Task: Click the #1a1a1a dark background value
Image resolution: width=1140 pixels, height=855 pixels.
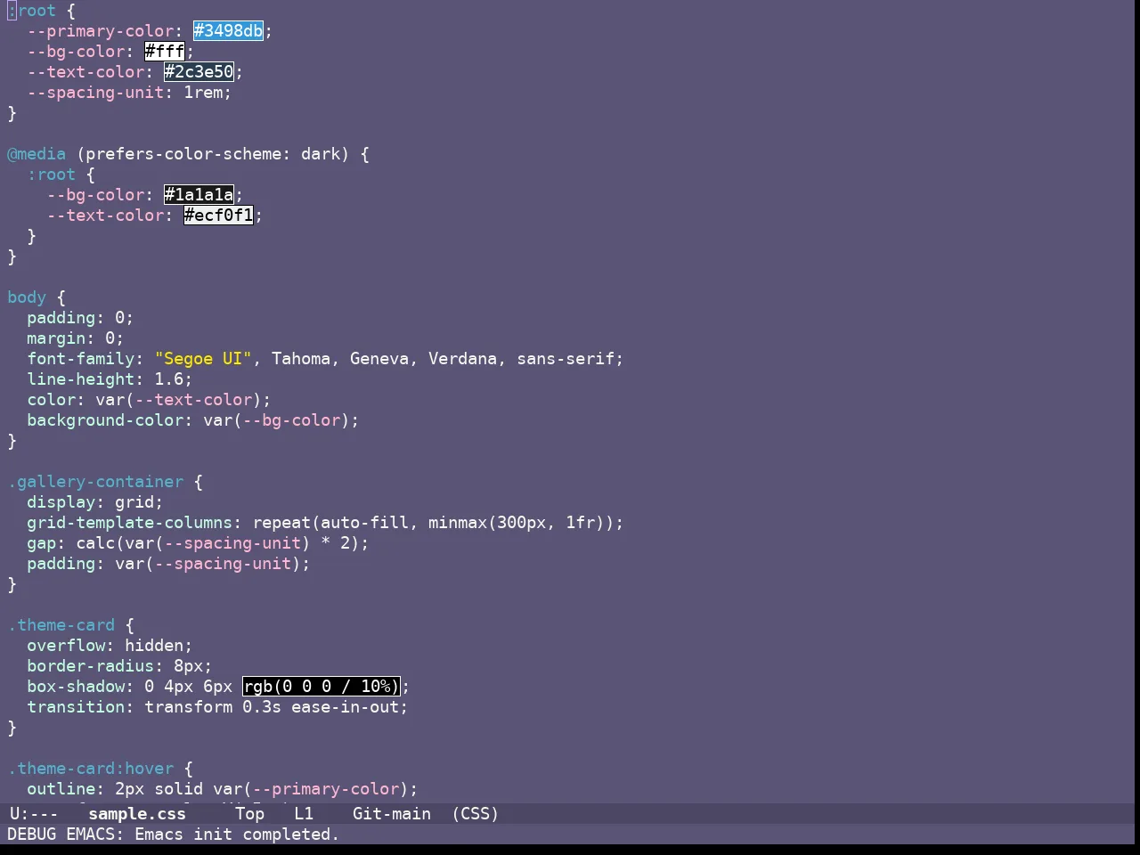Action: pyautogui.click(x=199, y=195)
